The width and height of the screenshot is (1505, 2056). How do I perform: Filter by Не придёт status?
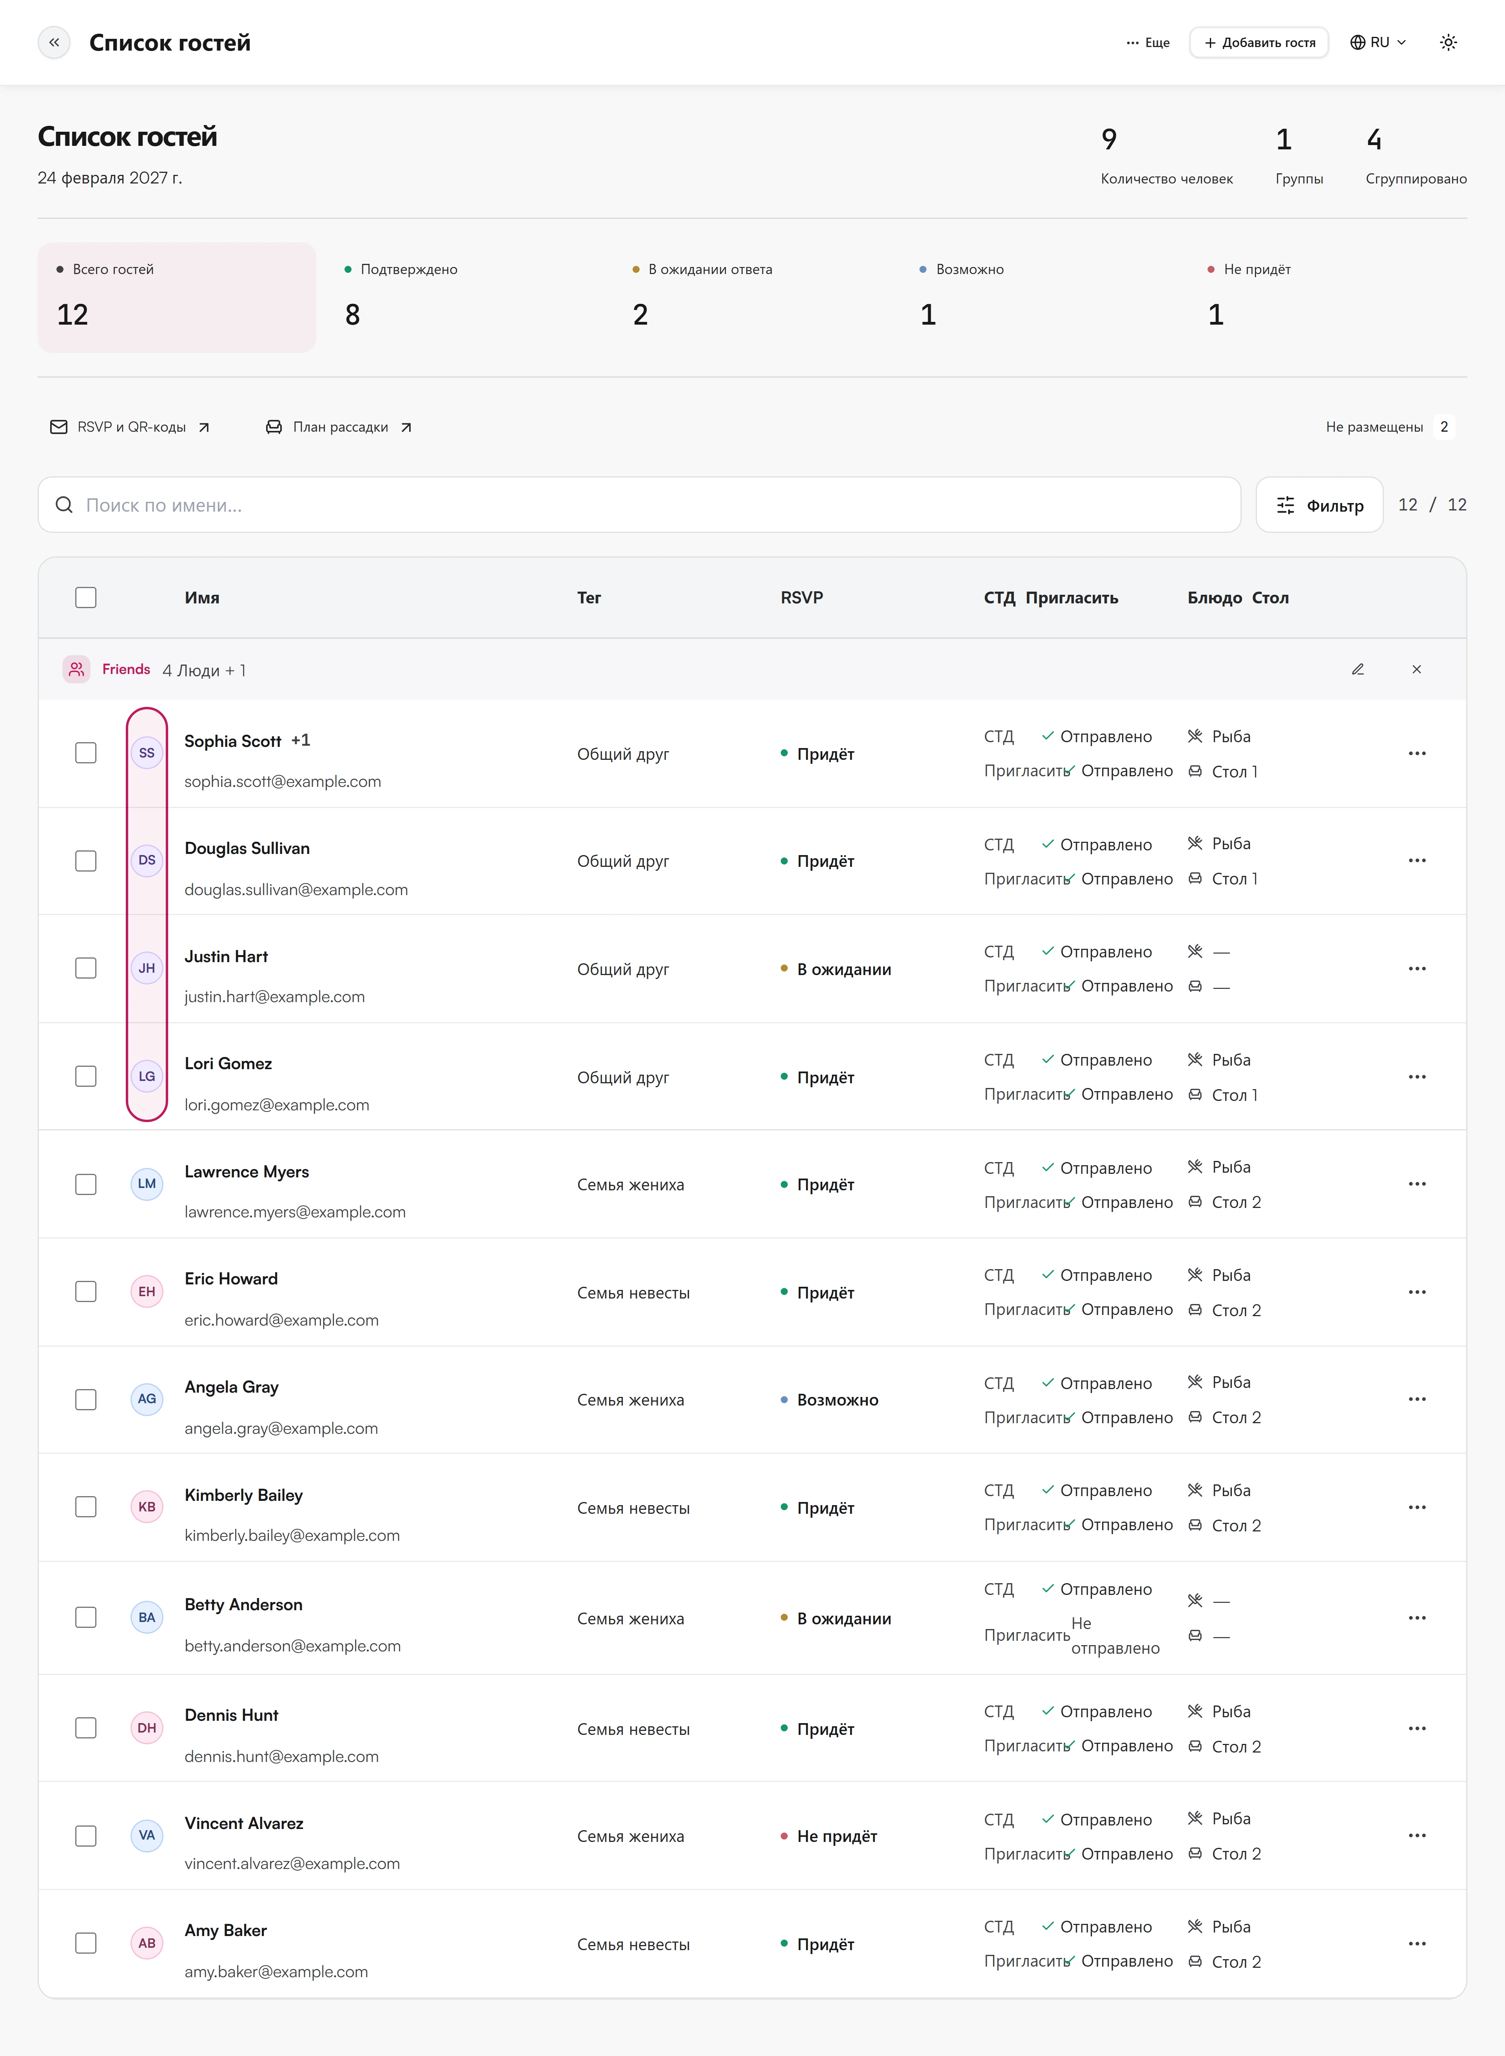(x=1328, y=297)
